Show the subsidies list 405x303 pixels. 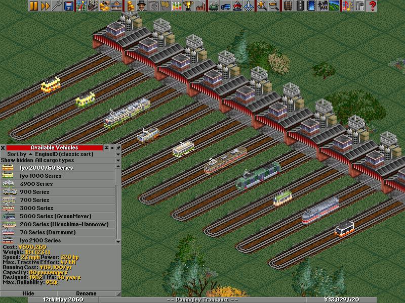point(104,6)
